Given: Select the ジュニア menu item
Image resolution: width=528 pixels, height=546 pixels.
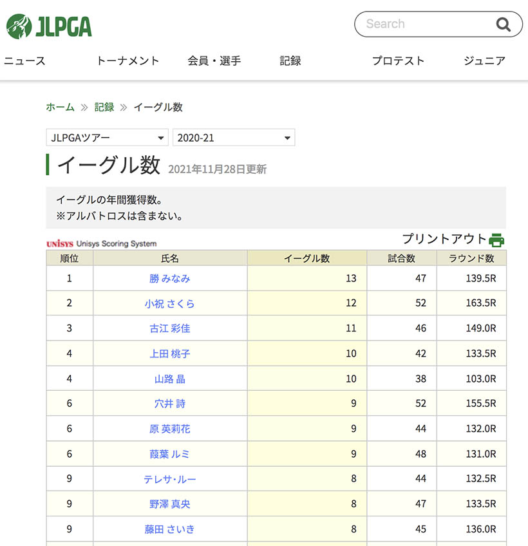Looking at the screenshot, I should (484, 61).
